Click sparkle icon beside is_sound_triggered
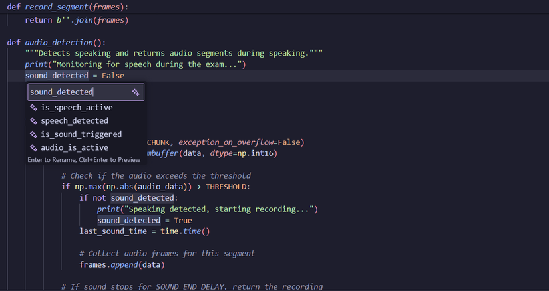 tap(33, 134)
